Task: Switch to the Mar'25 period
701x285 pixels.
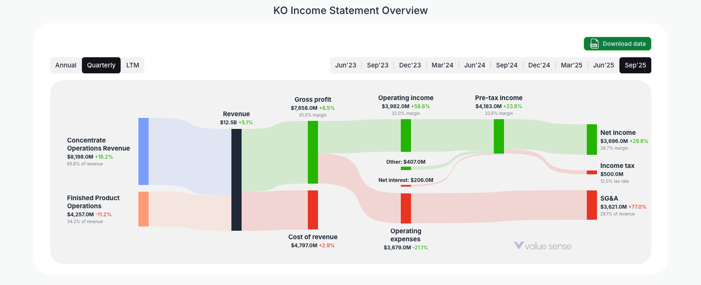Action: tap(571, 65)
